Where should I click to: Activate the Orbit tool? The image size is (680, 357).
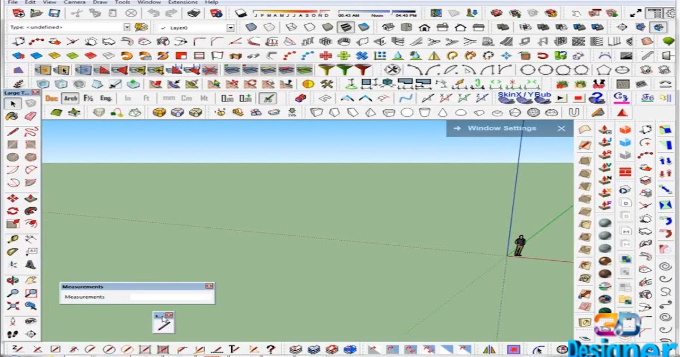(12, 280)
